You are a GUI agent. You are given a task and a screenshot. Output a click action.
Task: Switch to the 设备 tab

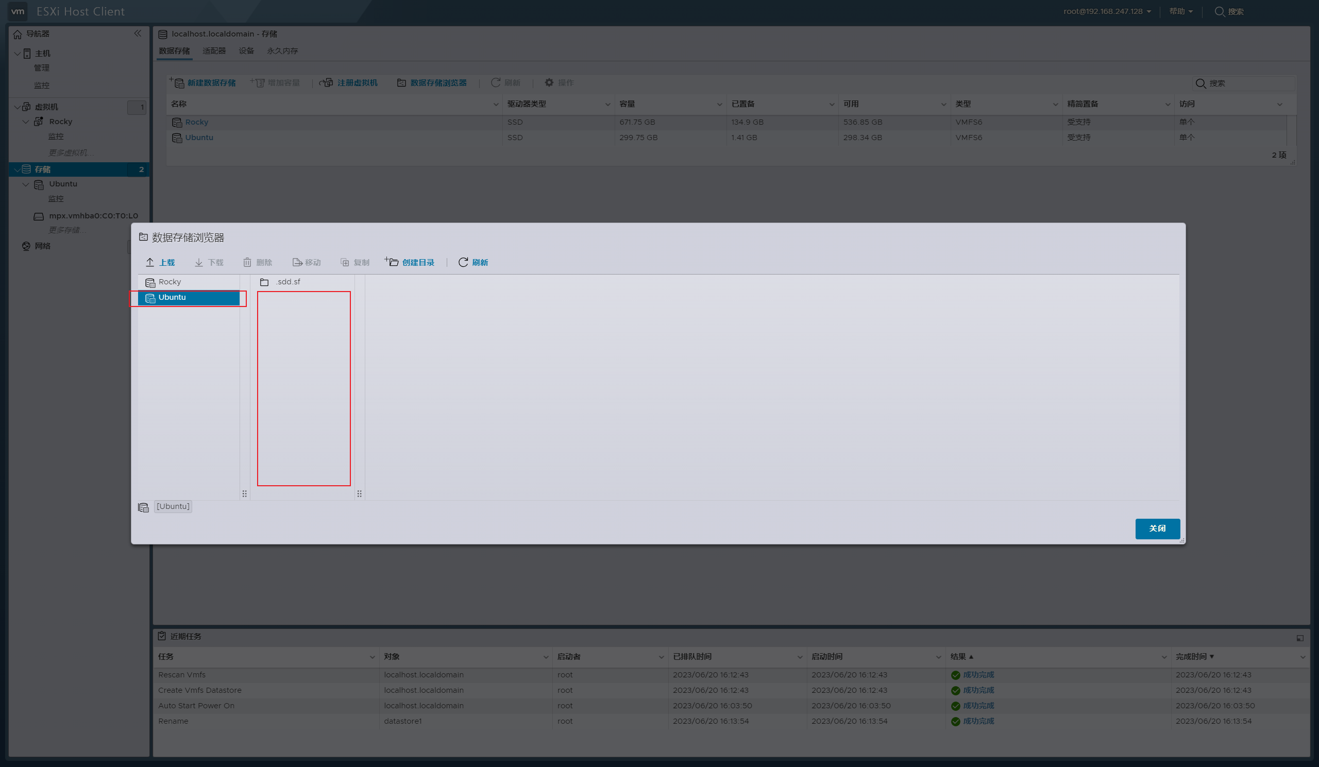[x=246, y=51]
